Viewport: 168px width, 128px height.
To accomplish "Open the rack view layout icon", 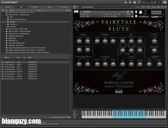I will pos(135,2).
